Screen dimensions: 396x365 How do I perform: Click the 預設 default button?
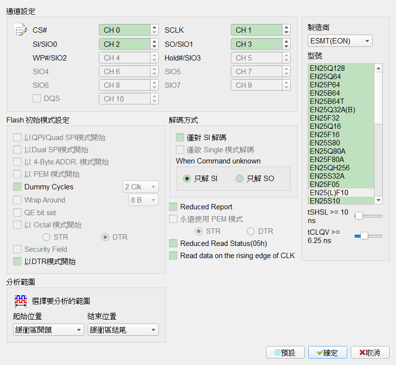285,352
